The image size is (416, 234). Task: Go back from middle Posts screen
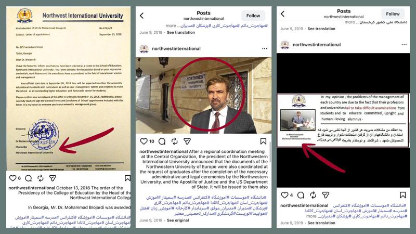pos(142,16)
